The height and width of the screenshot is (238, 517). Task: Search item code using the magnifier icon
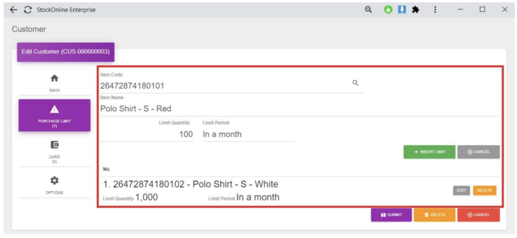pyautogui.click(x=355, y=83)
